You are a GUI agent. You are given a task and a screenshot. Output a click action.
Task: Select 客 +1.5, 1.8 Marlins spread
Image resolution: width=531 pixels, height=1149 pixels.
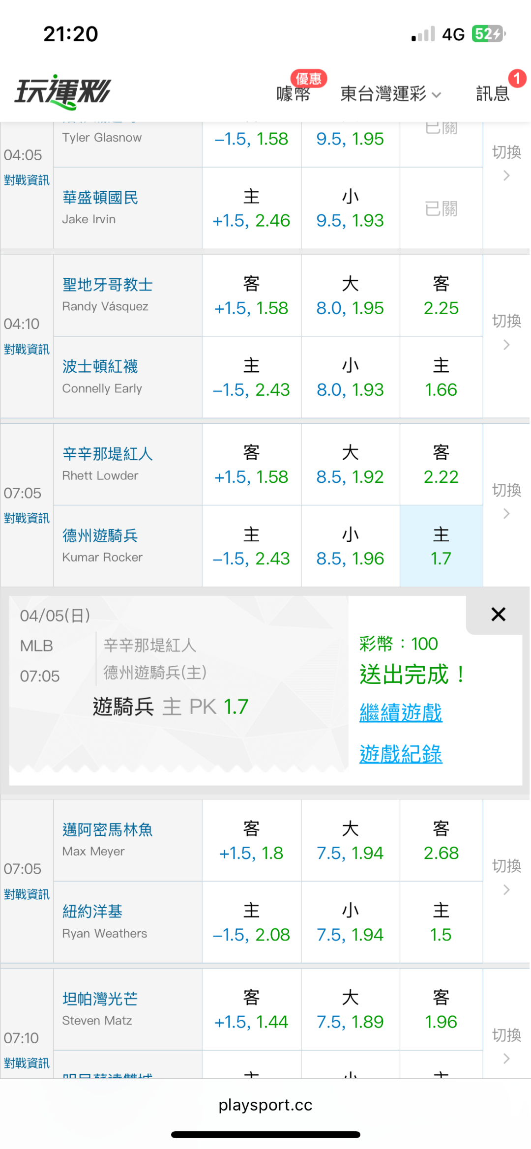pos(251,841)
